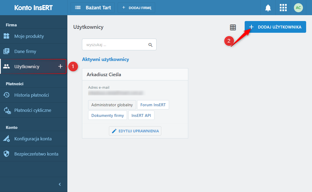Go to Płatności cykliczne

point(33,110)
